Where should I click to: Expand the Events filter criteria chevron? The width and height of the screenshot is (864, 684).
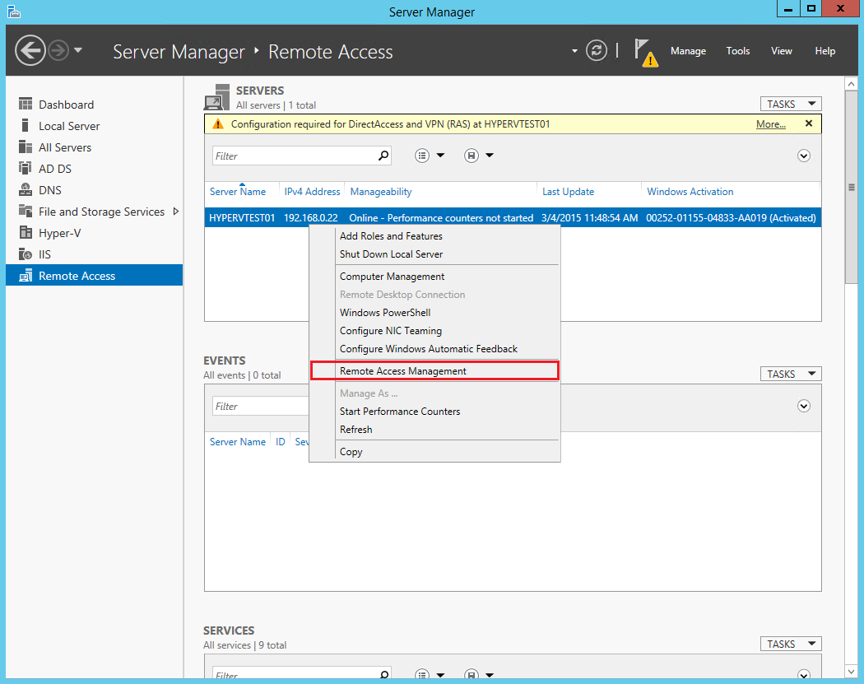click(803, 407)
